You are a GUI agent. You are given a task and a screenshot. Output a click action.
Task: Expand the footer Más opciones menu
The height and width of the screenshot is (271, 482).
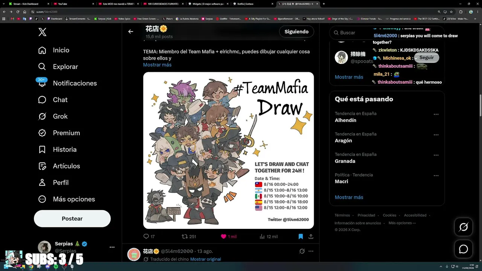click(402, 223)
